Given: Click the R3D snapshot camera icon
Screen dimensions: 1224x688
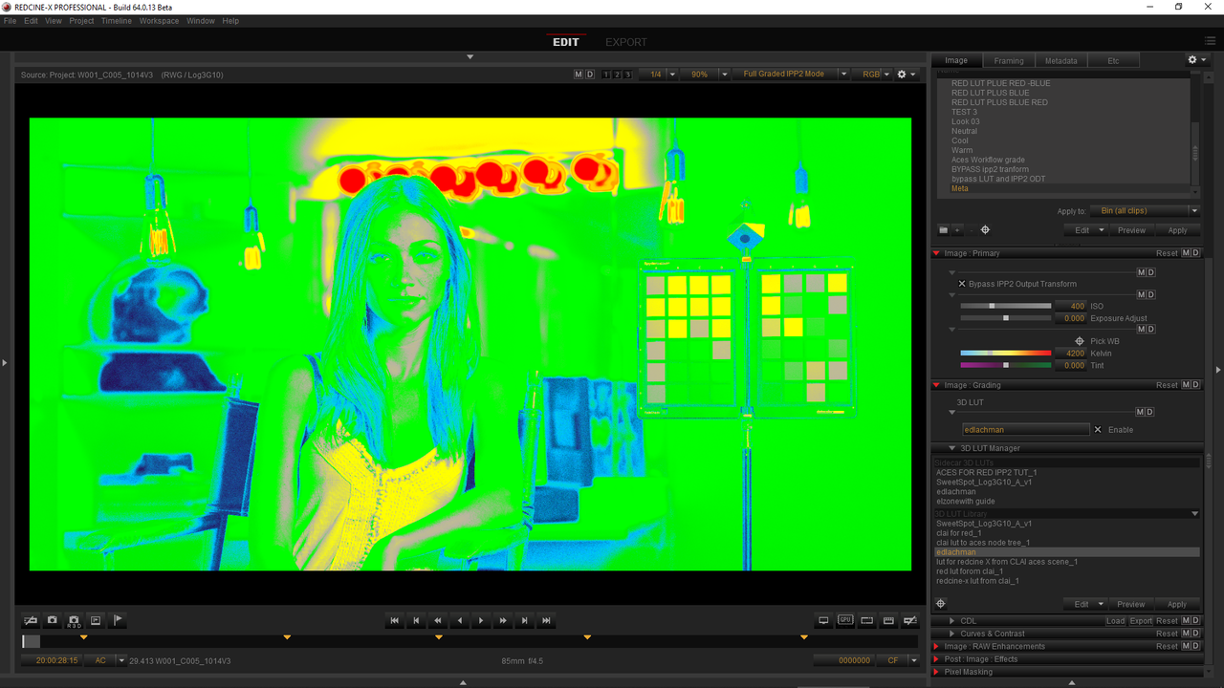Looking at the screenshot, I should [x=74, y=620].
